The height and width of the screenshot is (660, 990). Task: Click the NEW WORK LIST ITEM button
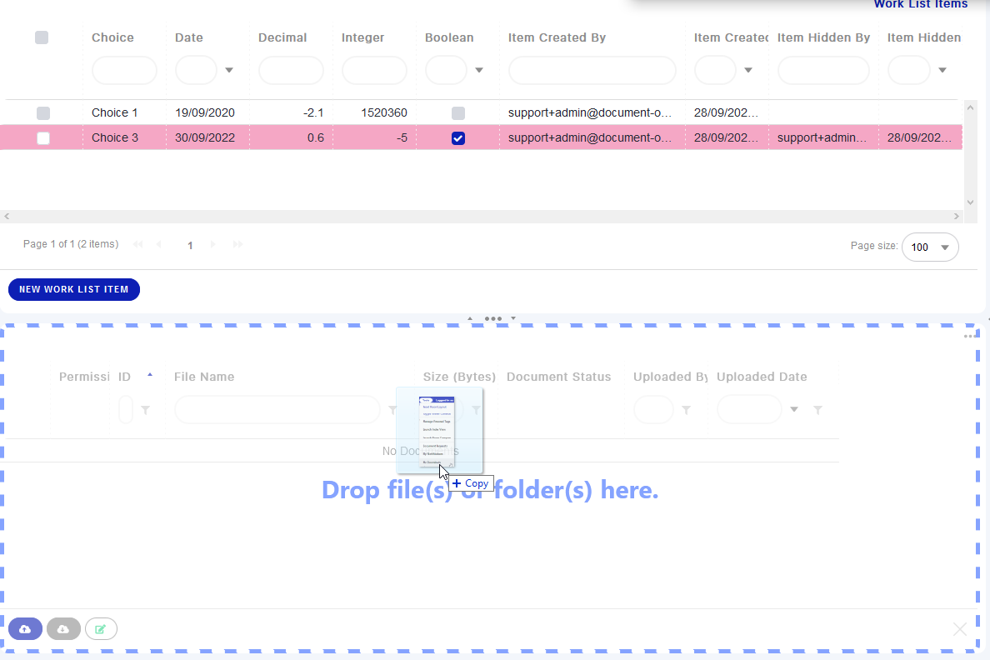(73, 289)
